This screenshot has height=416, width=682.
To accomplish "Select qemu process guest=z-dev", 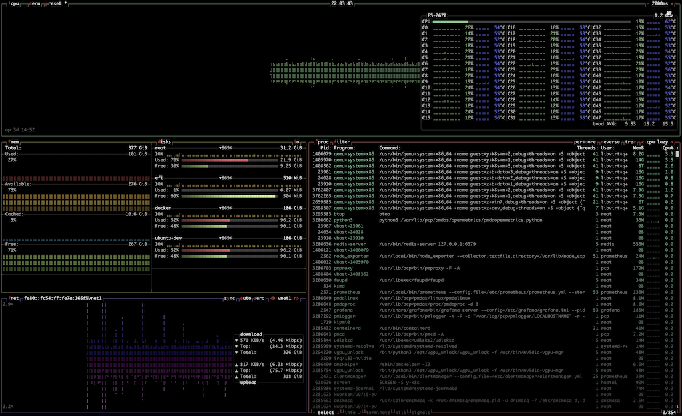I will 494,208.
